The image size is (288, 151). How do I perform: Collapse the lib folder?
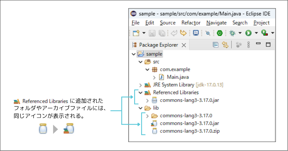pos(141,108)
